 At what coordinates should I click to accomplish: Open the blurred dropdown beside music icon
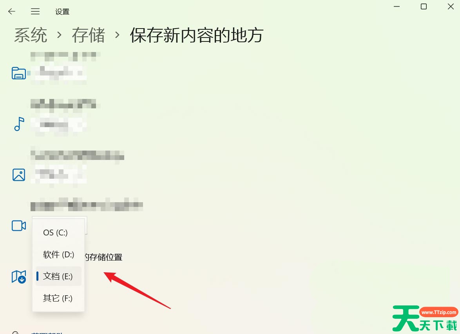(59, 124)
